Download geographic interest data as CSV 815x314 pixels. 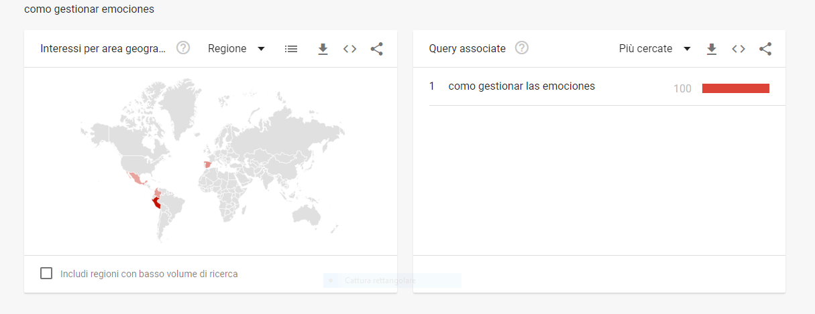click(323, 49)
